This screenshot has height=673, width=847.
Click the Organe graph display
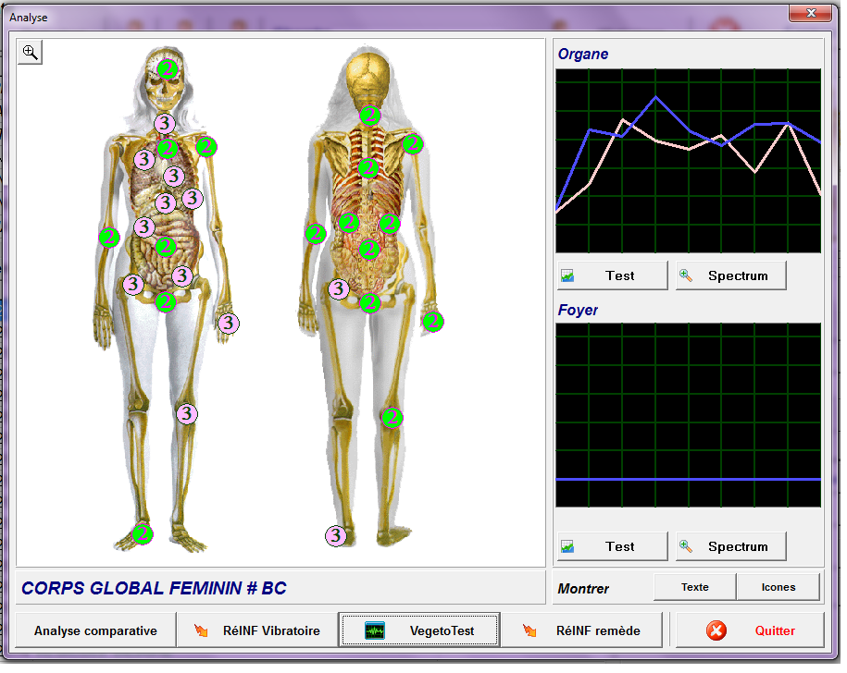click(688, 161)
